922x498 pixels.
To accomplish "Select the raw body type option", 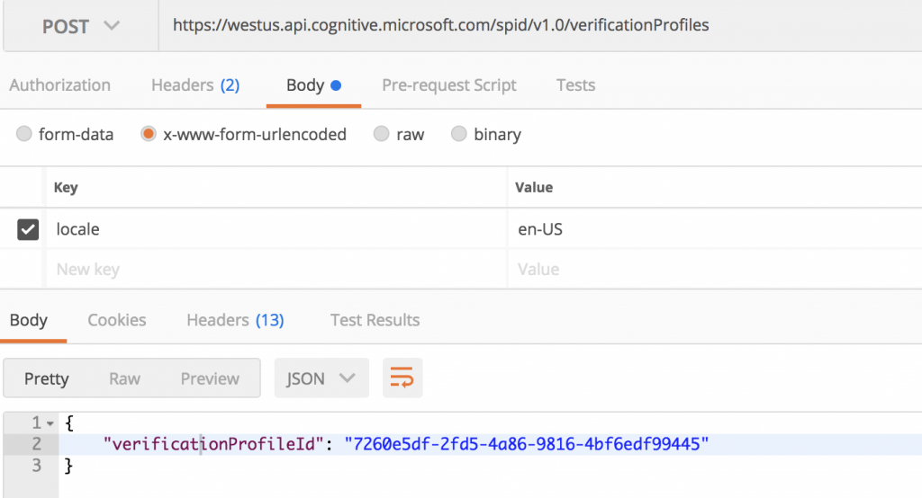I will pos(381,134).
